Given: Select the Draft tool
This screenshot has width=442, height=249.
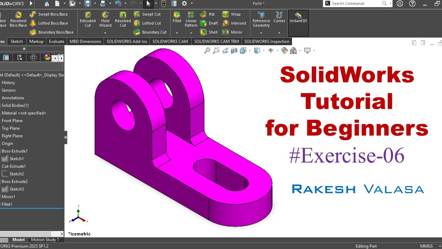Looking at the screenshot, I should [209, 23].
